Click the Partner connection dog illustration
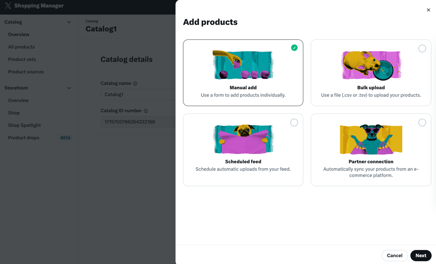This screenshot has width=436, height=264. tap(371, 139)
